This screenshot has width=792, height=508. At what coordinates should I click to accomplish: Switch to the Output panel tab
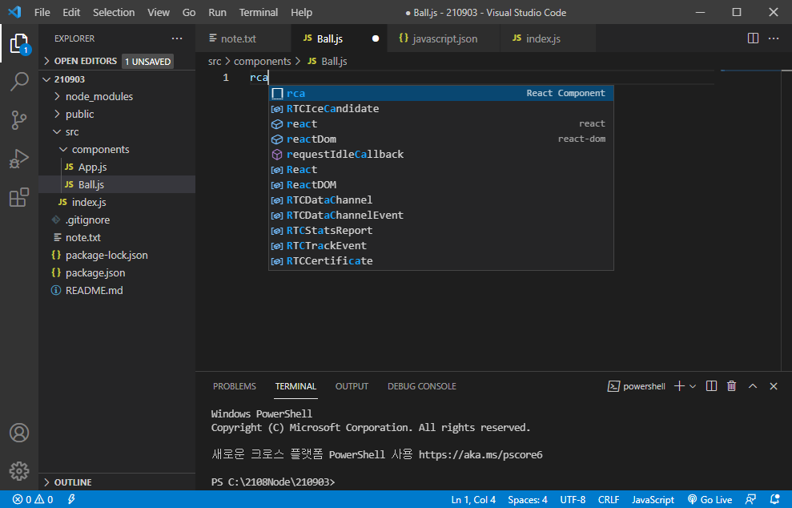(352, 386)
